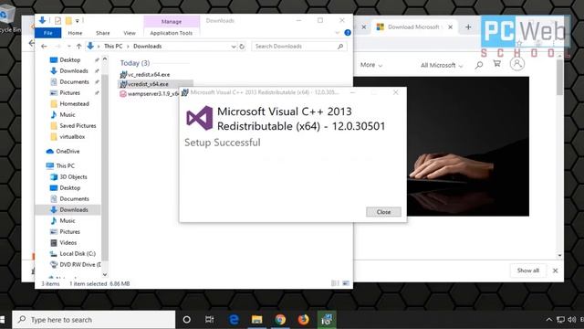Select This PC in navigation pane
Image resolution: width=584 pixels, height=329 pixels.
[65, 166]
